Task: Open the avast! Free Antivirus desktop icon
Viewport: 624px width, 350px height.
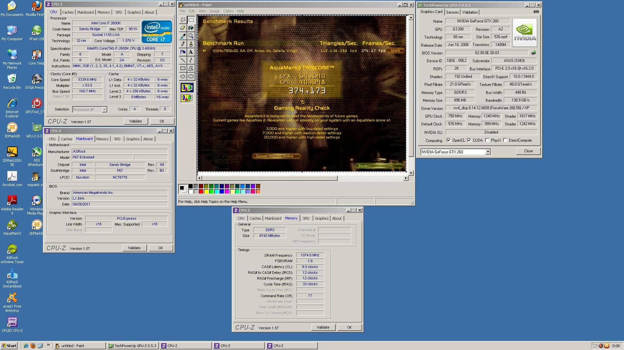Action: coord(12,303)
